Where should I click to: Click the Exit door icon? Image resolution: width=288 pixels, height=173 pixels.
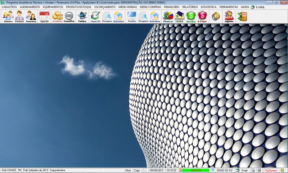pos(242,16)
